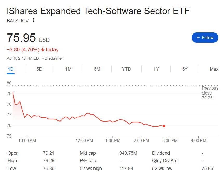Switch to the 5D chart tab
Screen dimensions: 223x175
point(39,69)
